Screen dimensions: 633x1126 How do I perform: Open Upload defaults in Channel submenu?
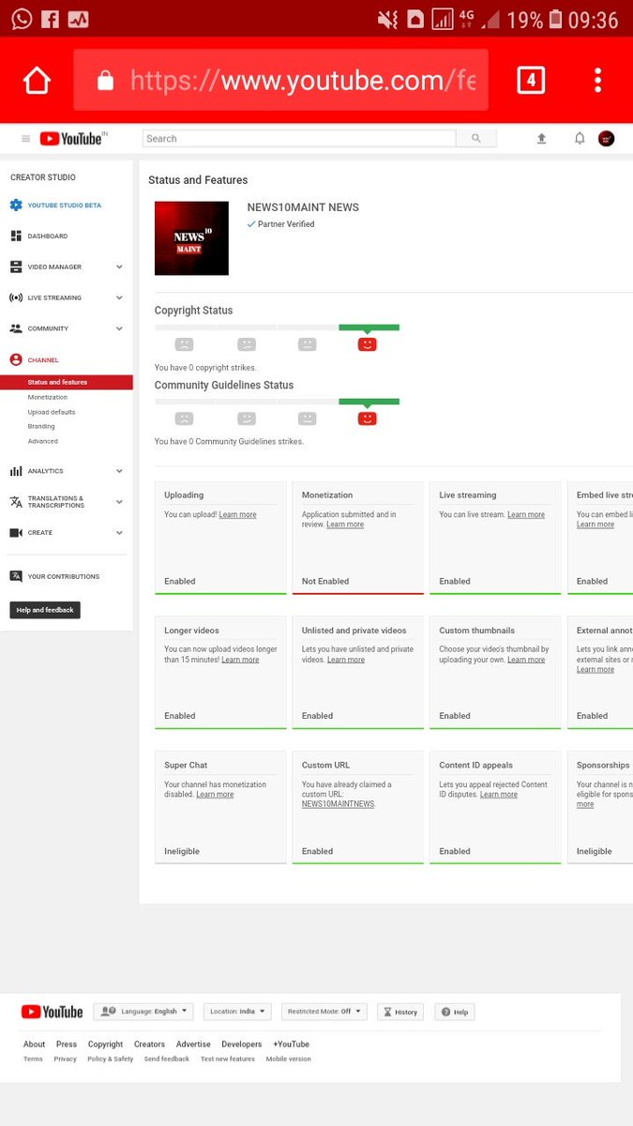click(52, 412)
